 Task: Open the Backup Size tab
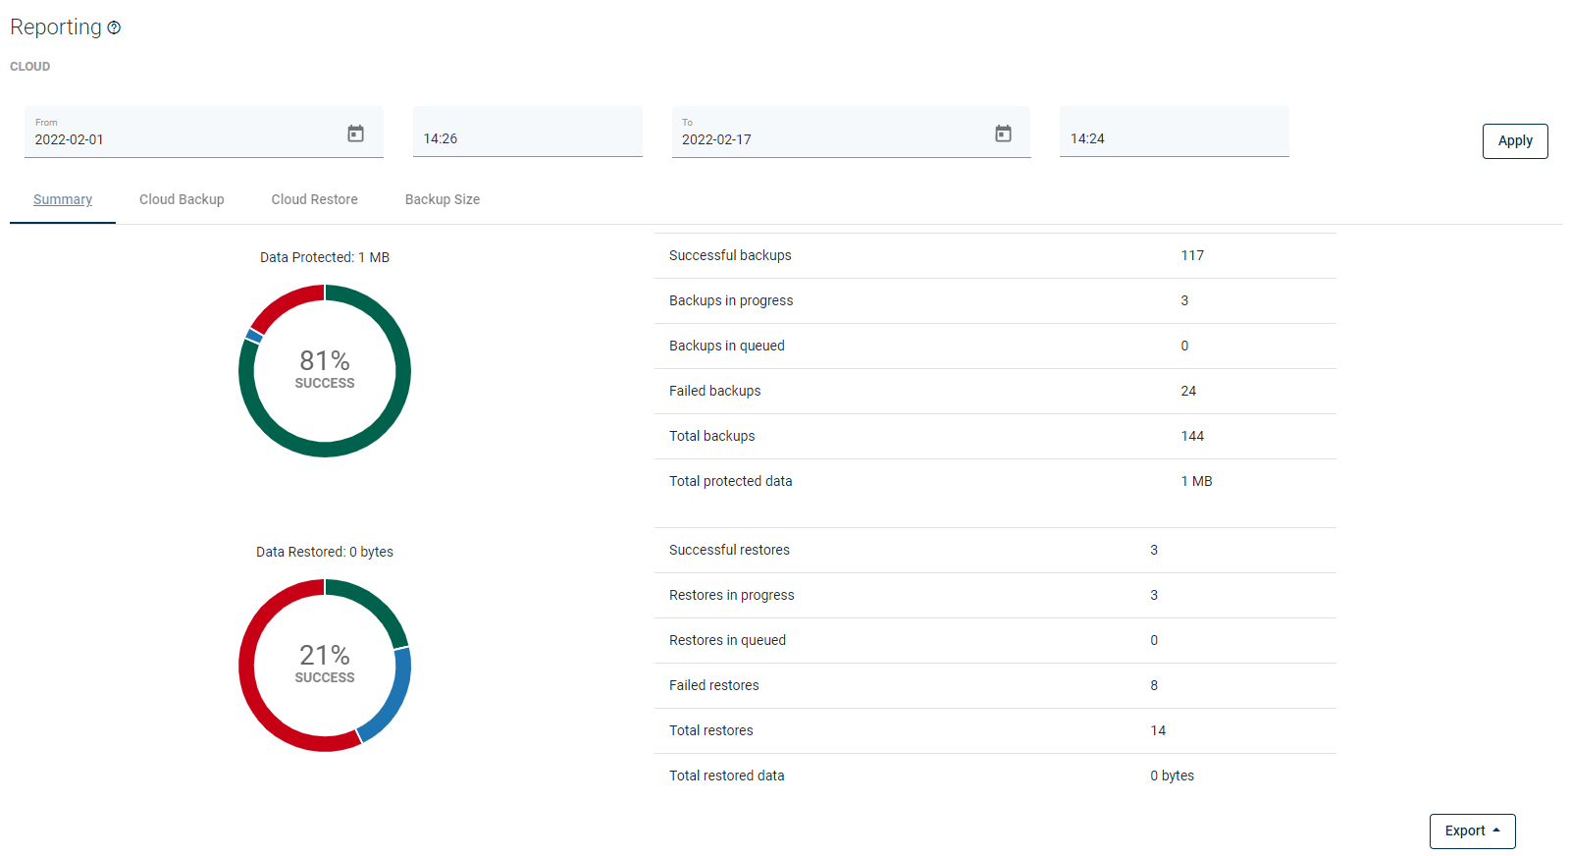[x=442, y=199]
